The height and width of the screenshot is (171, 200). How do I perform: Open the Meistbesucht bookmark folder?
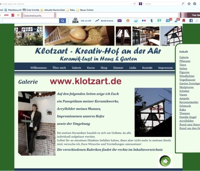13,10
